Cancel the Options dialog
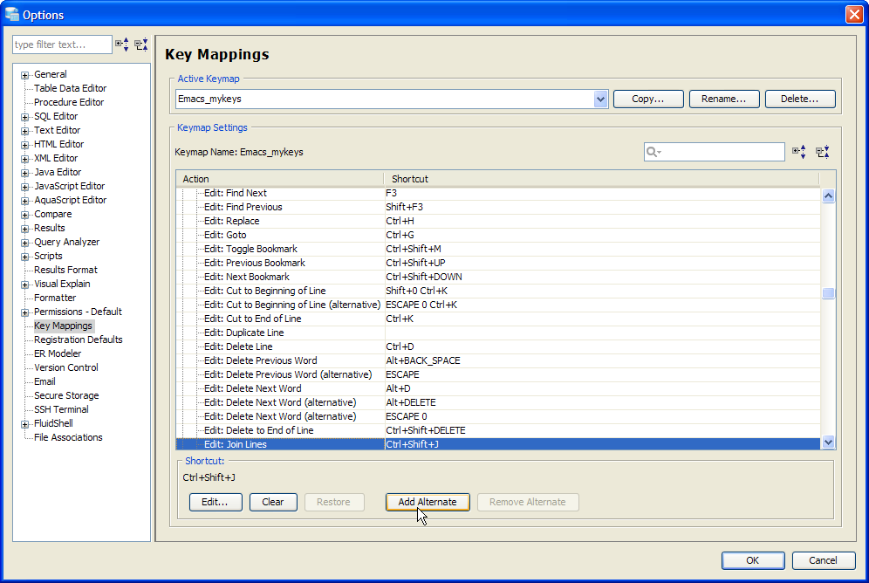 pos(823,560)
